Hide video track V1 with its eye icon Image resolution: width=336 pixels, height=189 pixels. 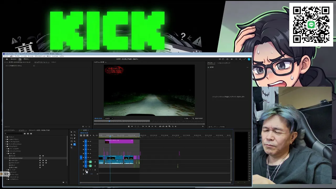click(x=91, y=157)
